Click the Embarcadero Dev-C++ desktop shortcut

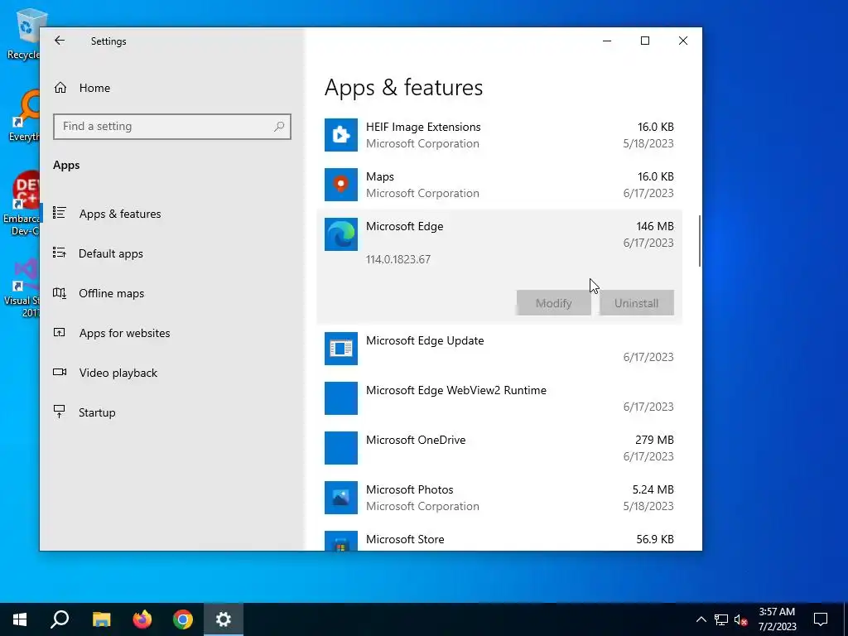click(x=22, y=204)
